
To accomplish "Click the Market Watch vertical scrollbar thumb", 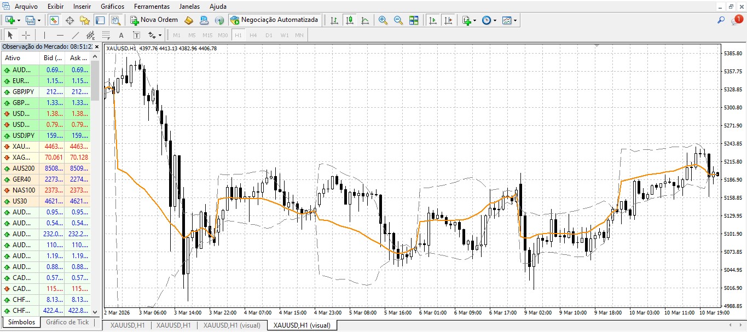I will tap(95, 80).
